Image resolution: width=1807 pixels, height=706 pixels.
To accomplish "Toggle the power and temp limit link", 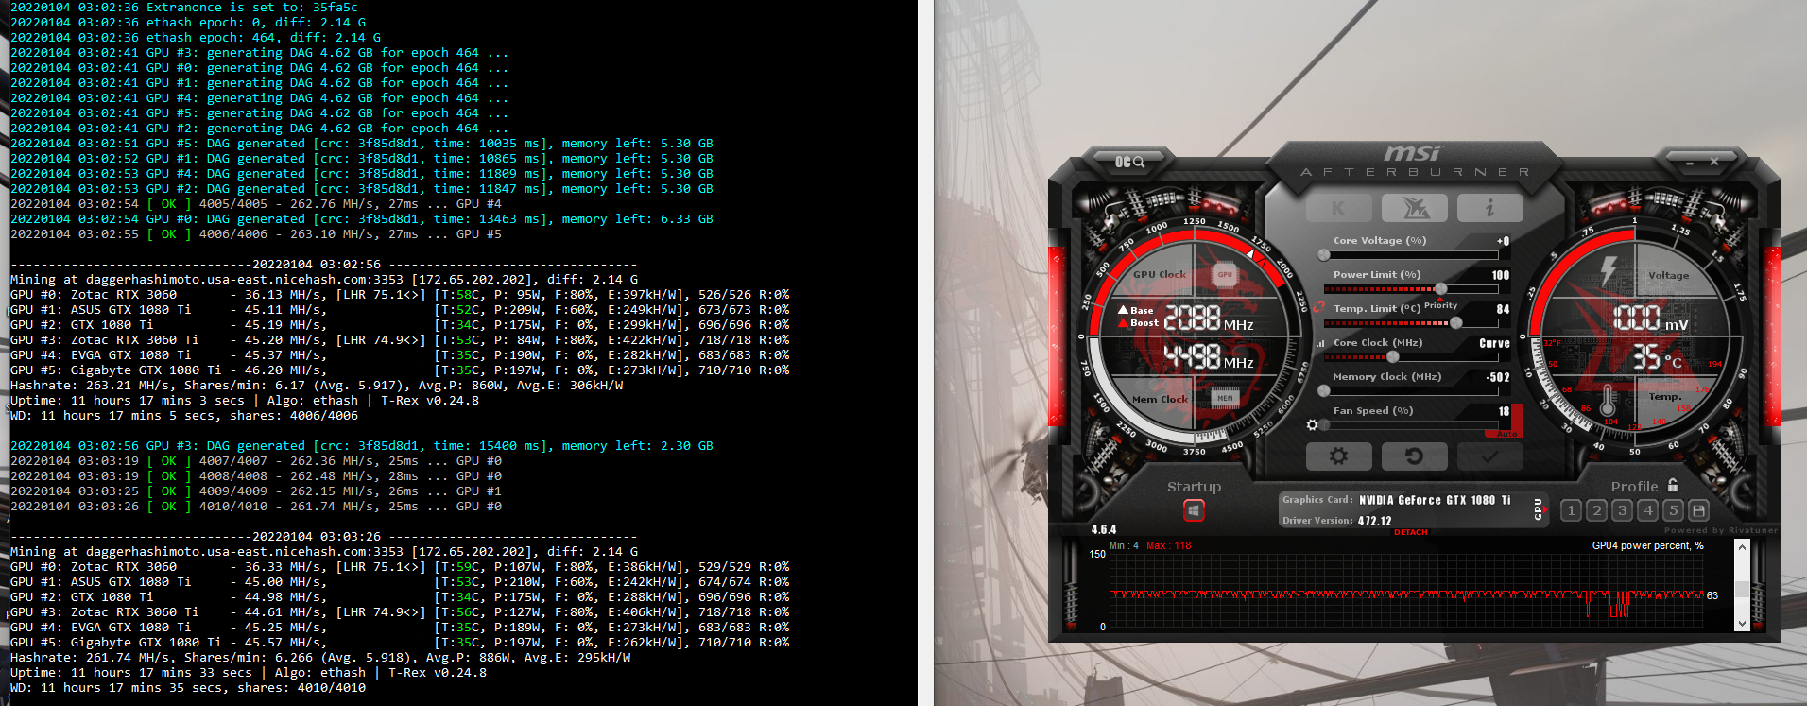I will coord(1318,306).
